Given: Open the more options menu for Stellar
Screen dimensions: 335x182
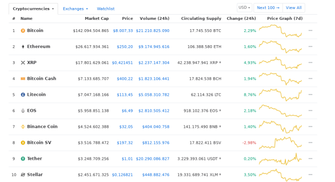Looking at the screenshot, I should (x=310, y=175).
